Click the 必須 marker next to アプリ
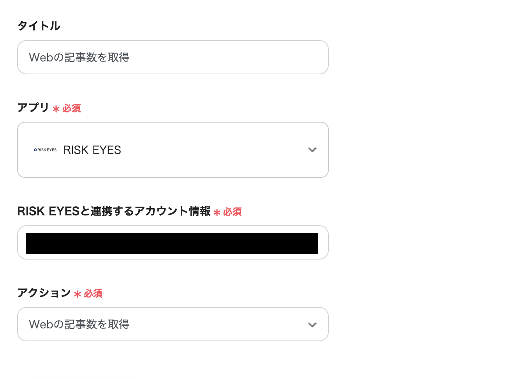 pos(72,108)
